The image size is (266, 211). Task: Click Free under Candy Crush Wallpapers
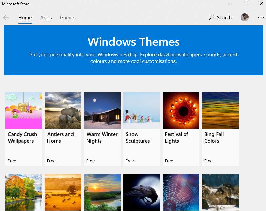12,161
